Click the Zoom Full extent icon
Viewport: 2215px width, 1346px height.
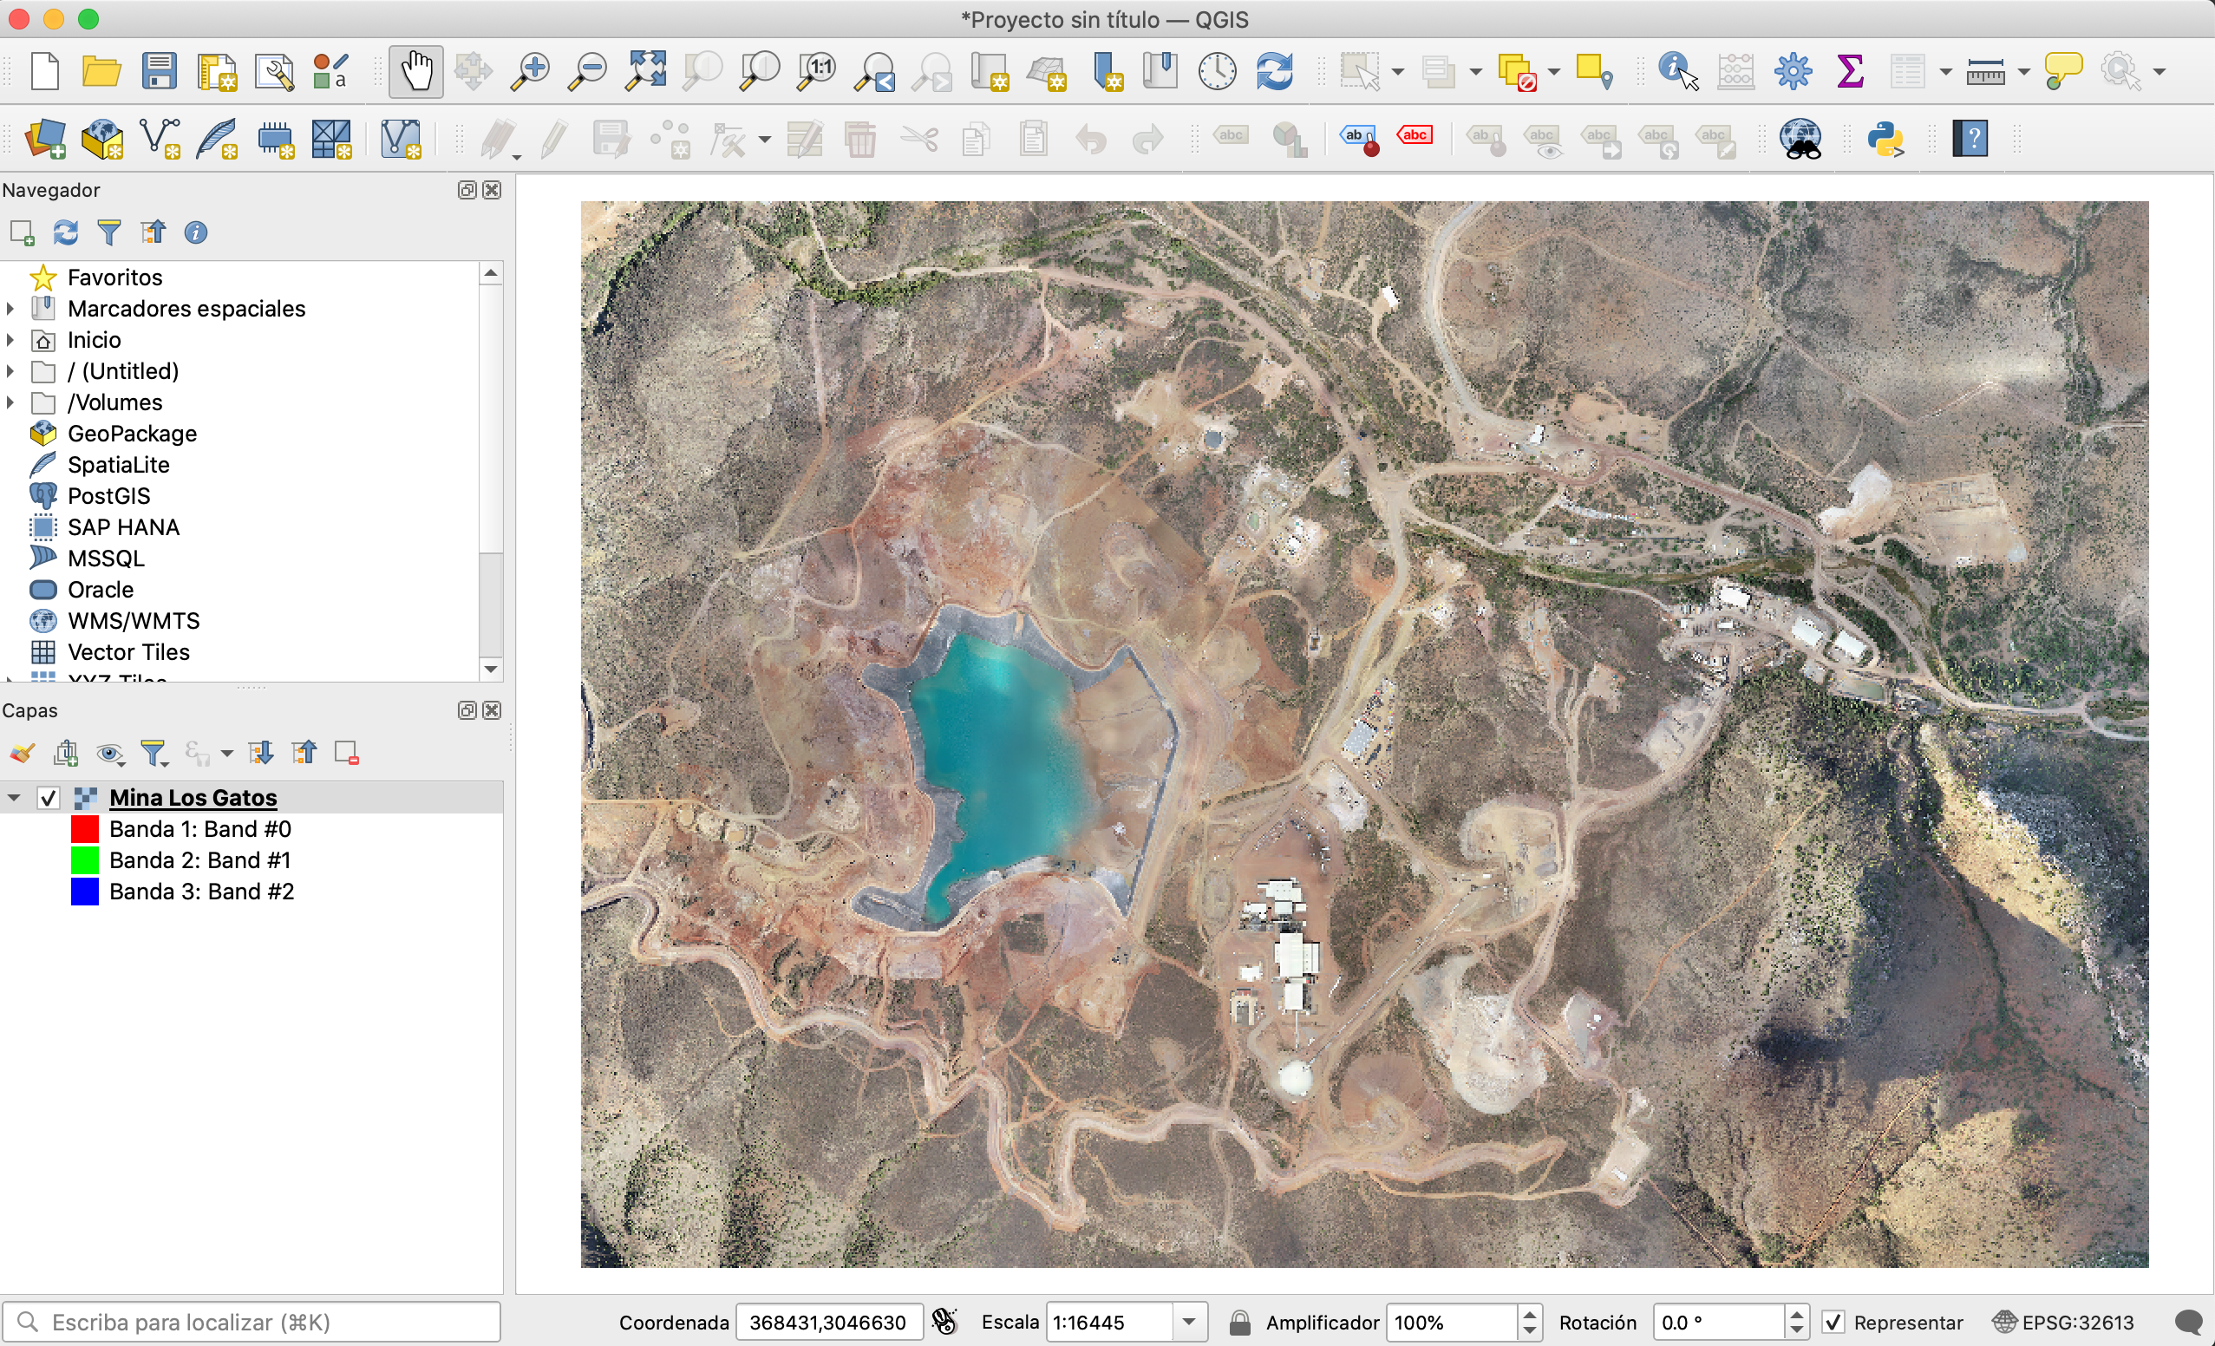point(645,71)
